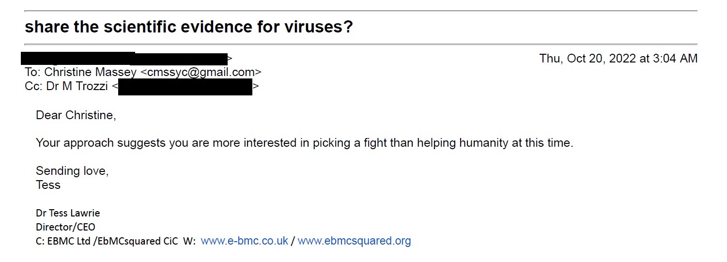Click the Dear Christine greeting line

pos(76,115)
